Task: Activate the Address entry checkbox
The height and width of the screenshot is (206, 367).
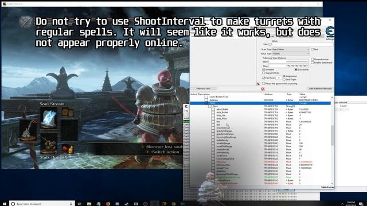Action: pyautogui.click(x=206, y=100)
